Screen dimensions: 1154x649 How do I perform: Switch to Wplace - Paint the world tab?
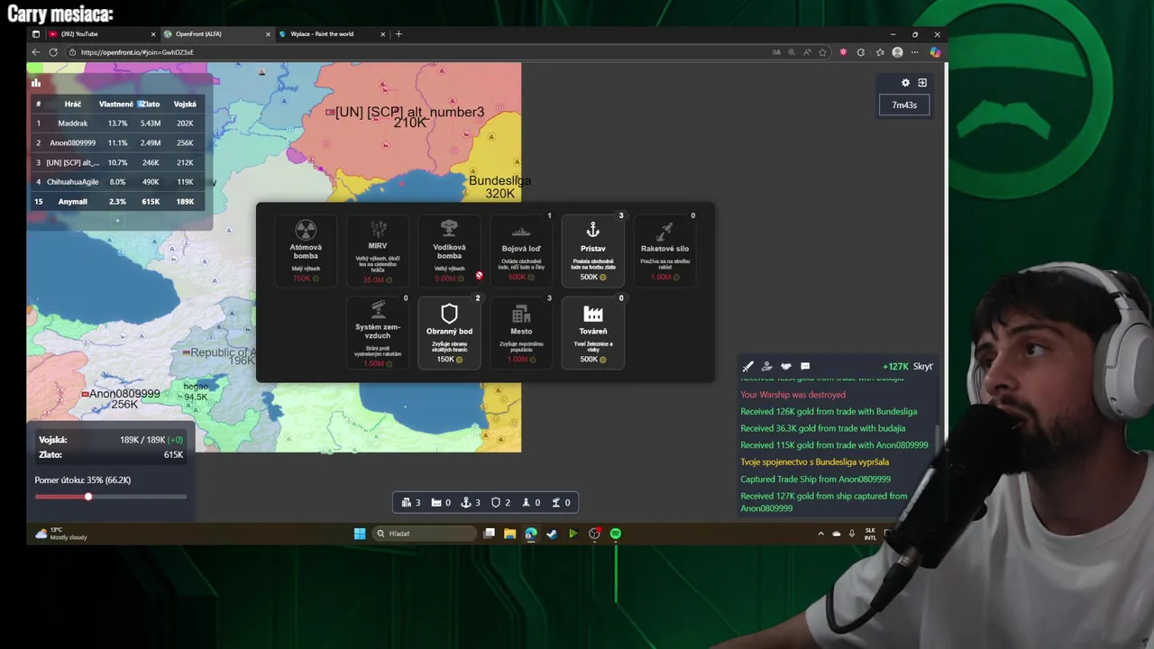pyautogui.click(x=332, y=34)
